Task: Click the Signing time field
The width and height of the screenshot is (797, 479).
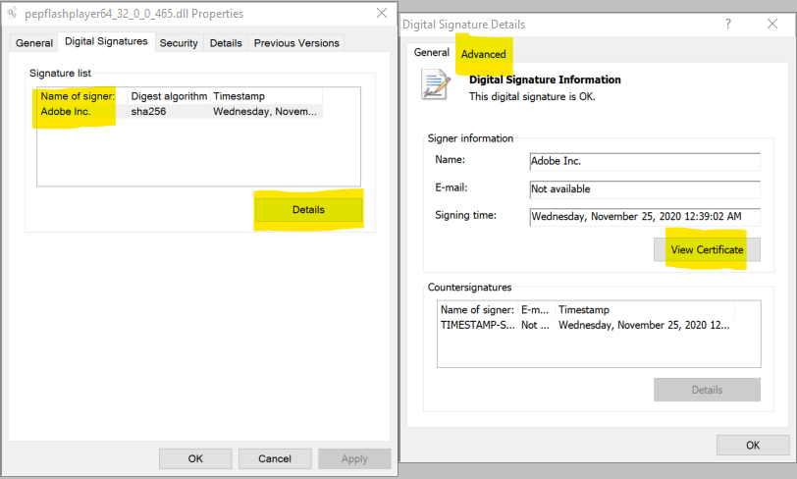Action: [x=644, y=217]
